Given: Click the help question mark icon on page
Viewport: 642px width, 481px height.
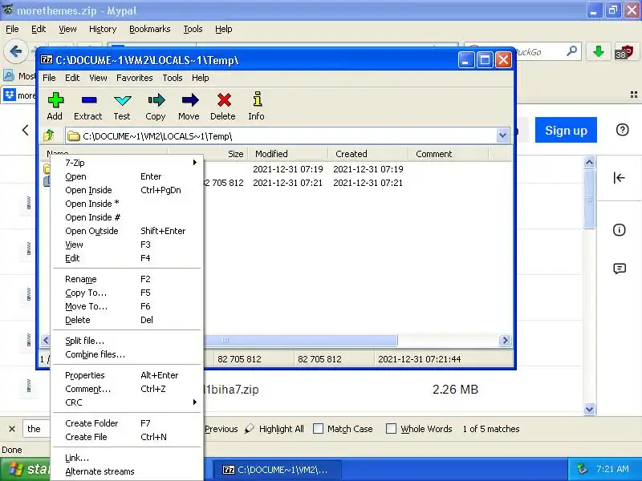Looking at the screenshot, I should click(622, 130).
